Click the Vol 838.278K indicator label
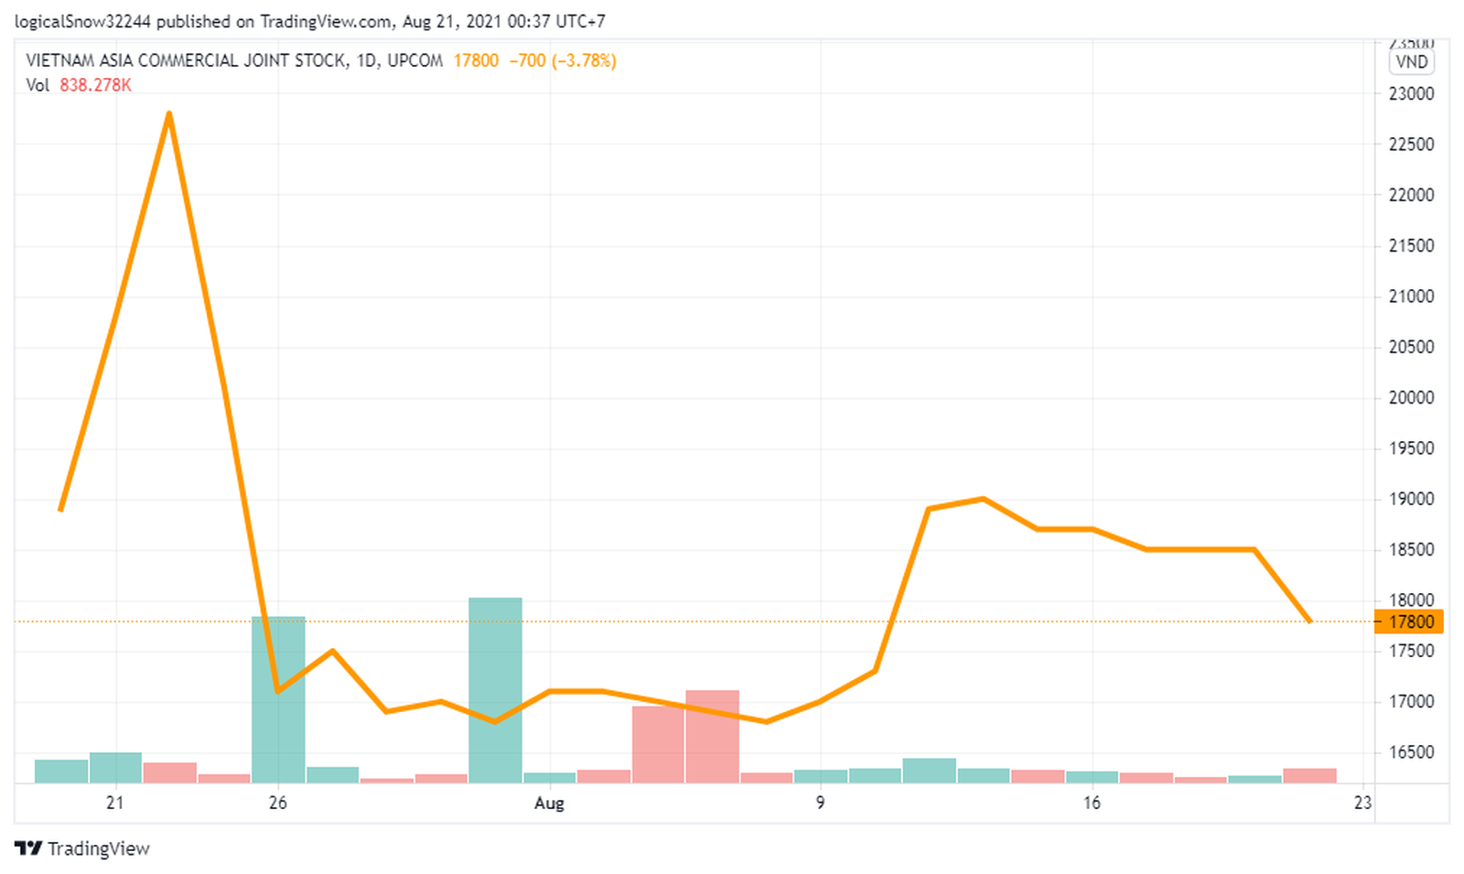 click(79, 85)
